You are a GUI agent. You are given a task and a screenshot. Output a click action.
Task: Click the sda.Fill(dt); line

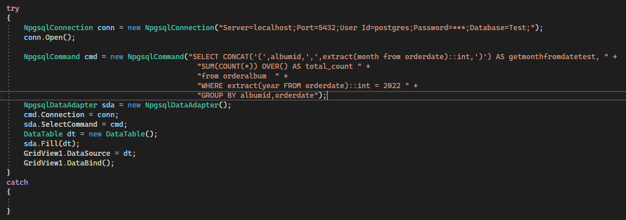tap(52, 143)
